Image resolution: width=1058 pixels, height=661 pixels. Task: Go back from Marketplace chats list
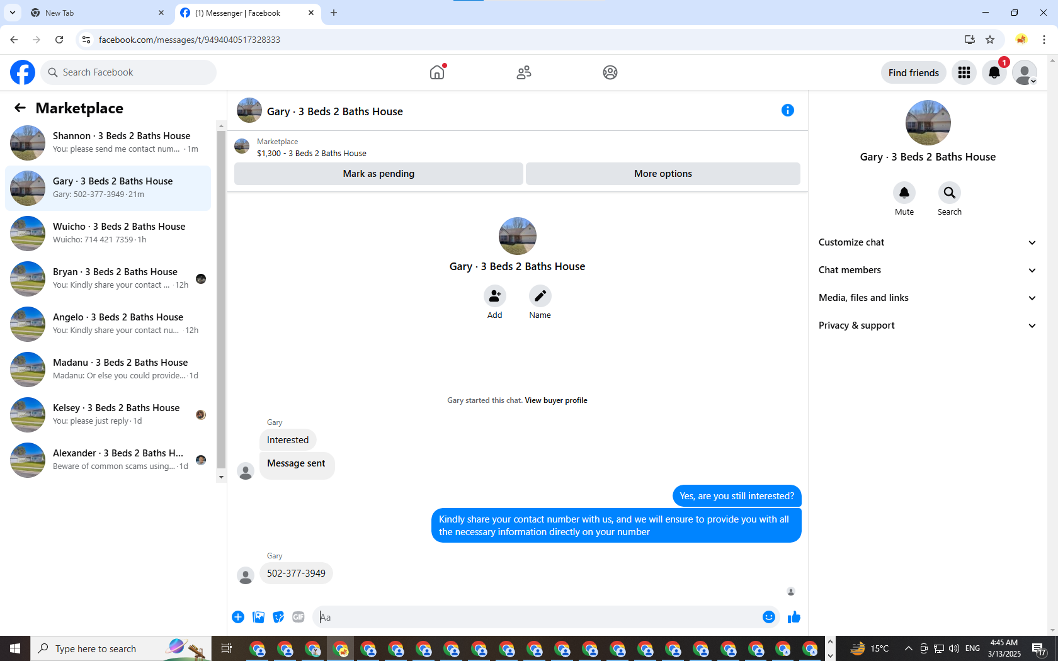[20, 108]
